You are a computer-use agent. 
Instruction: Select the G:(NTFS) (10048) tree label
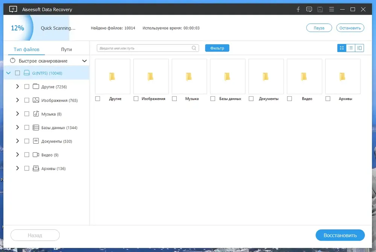(x=47, y=73)
